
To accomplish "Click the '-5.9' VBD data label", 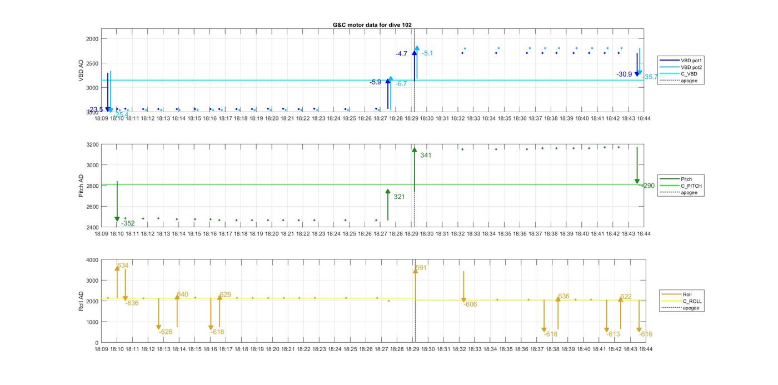I will tap(376, 82).
